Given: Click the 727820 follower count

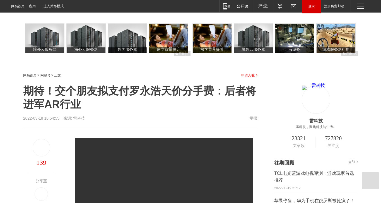Looking at the screenshot, I should [x=333, y=138].
